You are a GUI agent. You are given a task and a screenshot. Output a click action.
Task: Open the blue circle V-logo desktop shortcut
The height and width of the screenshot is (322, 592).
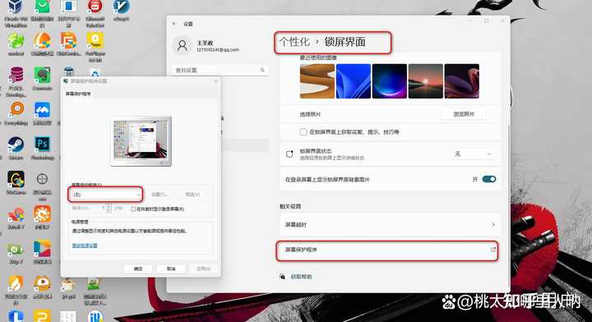pyautogui.click(x=122, y=7)
